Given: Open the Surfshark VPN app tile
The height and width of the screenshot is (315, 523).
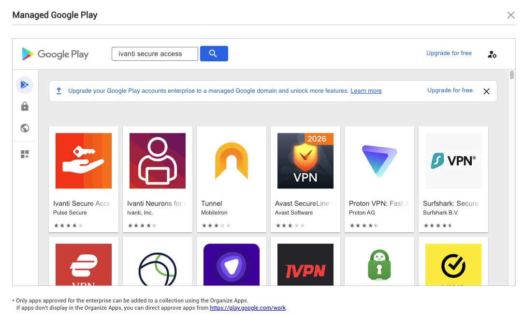Looking at the screenshot, I should [453, 179].
